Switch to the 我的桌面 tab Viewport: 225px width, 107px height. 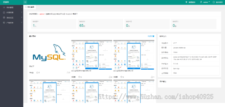point(30,7)
